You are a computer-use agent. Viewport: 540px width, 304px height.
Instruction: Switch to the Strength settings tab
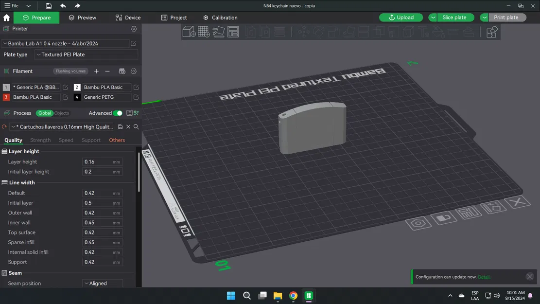tap(40, 140)
